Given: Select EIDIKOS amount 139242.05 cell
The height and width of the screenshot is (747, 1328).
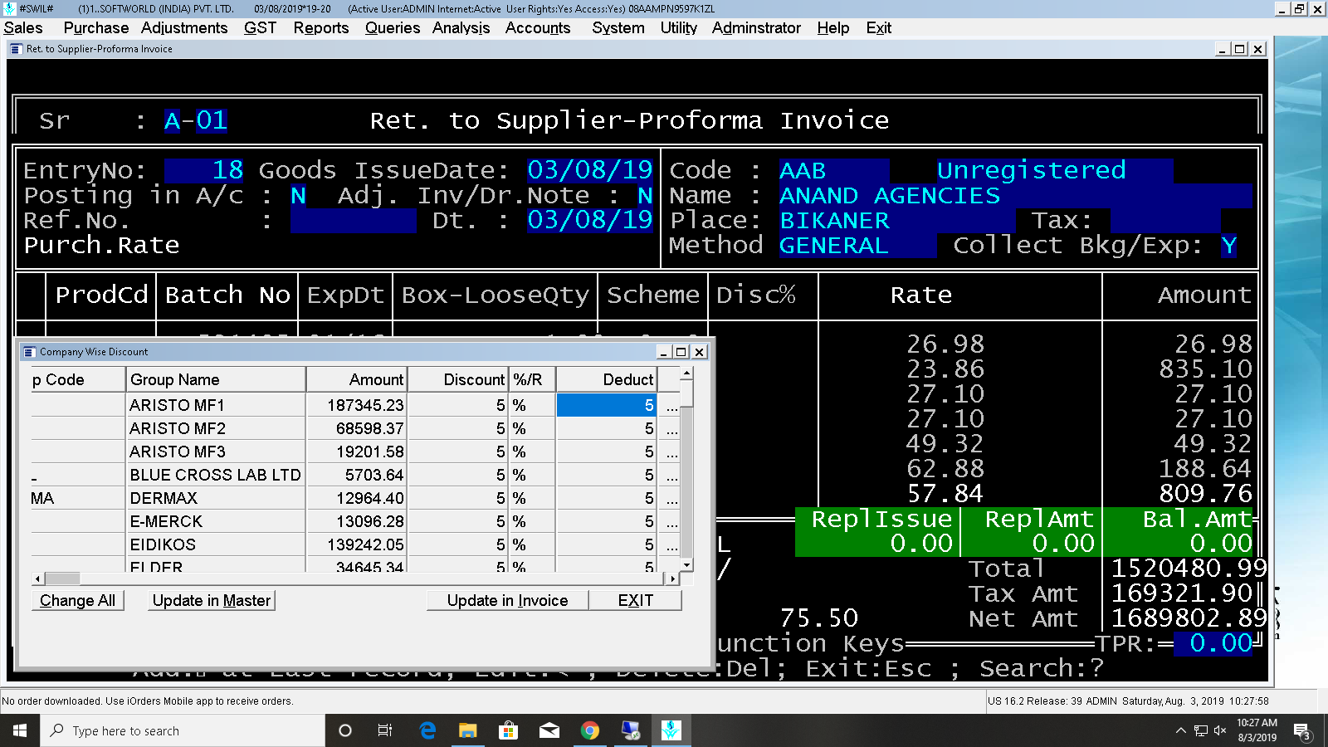Looking at the screenshot, I should [357, 544].
